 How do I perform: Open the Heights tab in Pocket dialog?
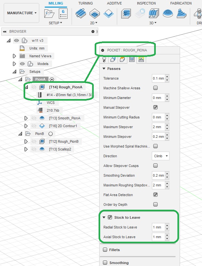coord(122,59)
